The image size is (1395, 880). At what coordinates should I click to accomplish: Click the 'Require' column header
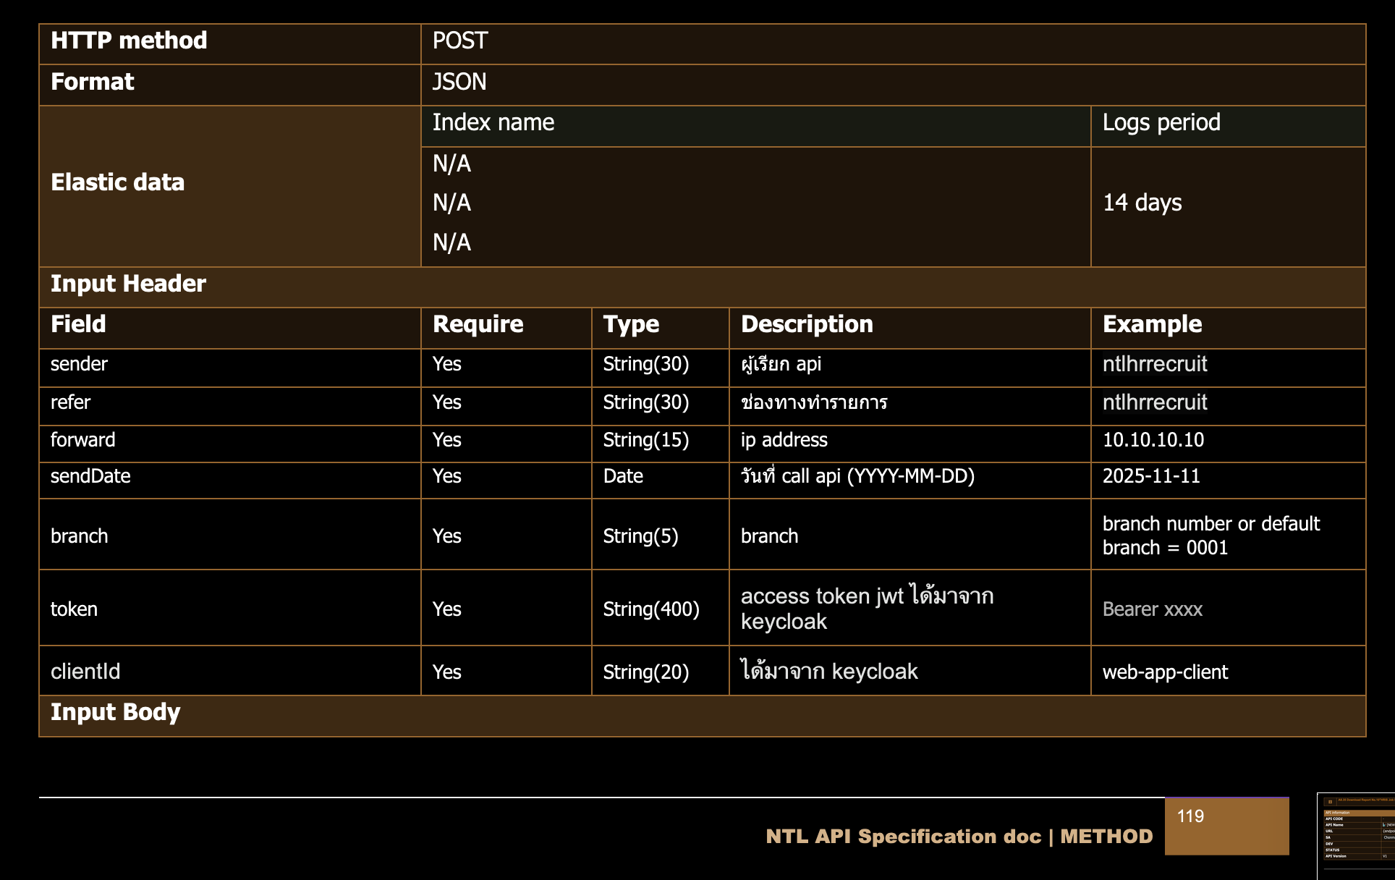coord(478,324)
